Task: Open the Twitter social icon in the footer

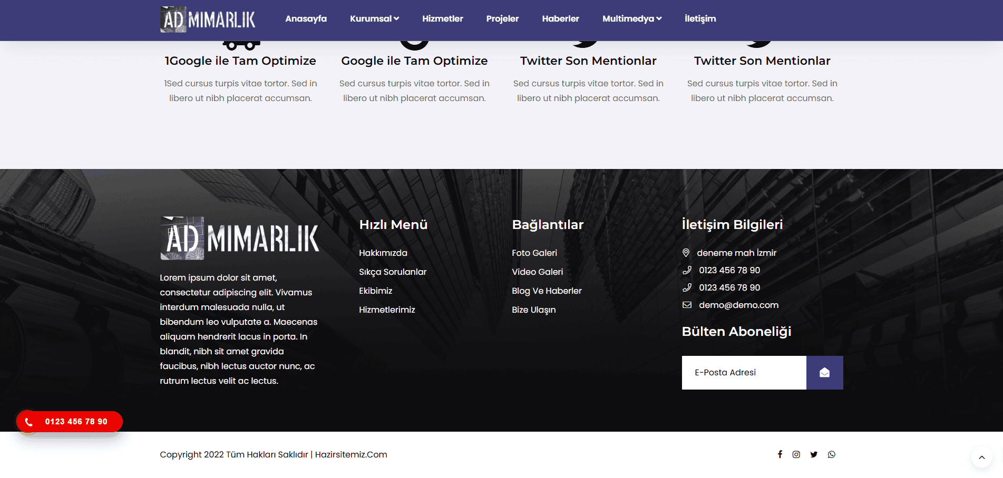Action: click(x=814, y=454)
